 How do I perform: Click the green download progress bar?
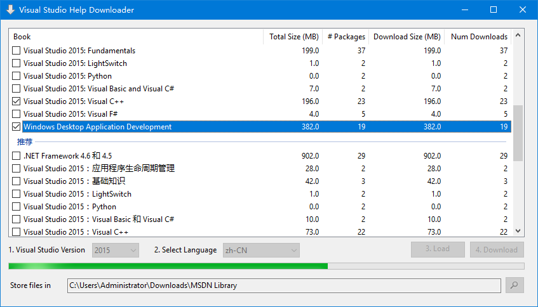(x=266, y=266)
